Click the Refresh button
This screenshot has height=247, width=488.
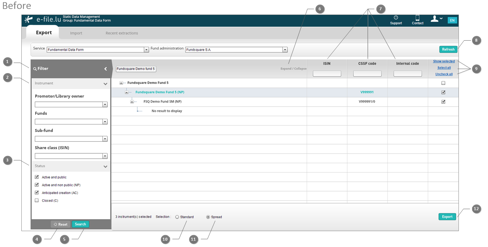[448, 49]
